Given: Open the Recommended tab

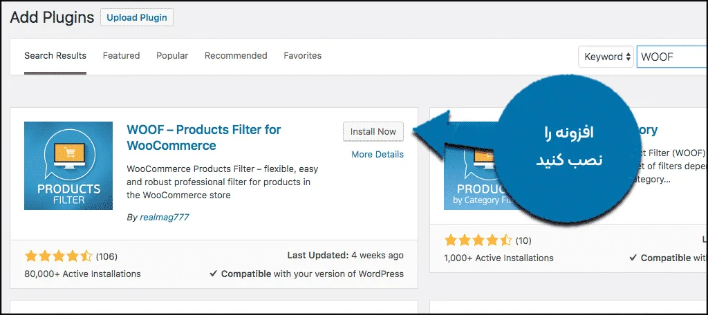Looking at the screenshot, I should coord(236,55).
